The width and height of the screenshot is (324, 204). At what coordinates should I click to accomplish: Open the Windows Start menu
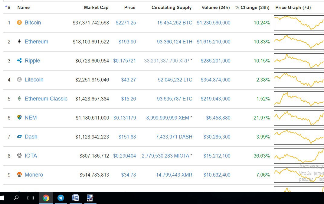2,198
